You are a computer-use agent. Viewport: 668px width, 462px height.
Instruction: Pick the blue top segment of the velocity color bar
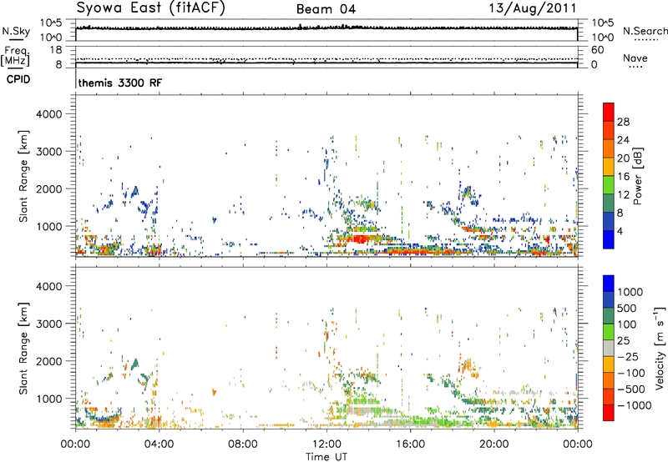click(609, 284)
